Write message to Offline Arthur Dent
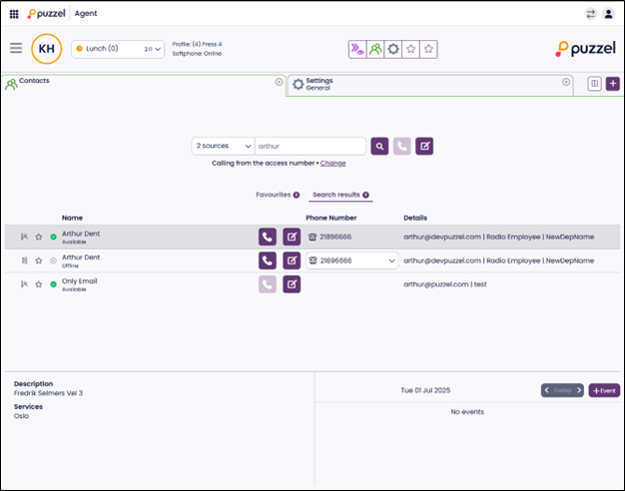The height and width of the screenshot is (491, 625). (292, 260)
